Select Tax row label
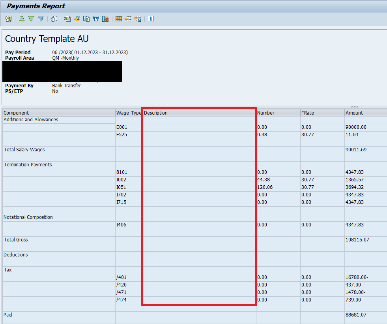The image size is (387, 324). (x=7, y=270)
